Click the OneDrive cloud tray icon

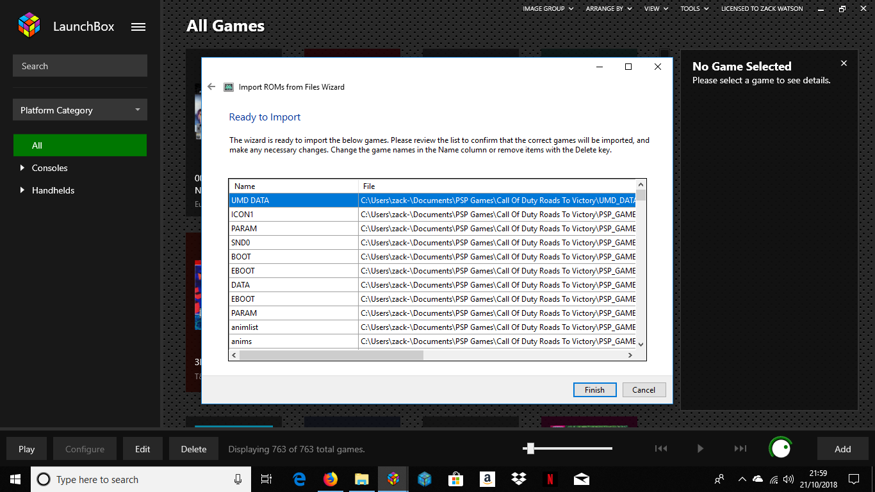click(758, 479)
